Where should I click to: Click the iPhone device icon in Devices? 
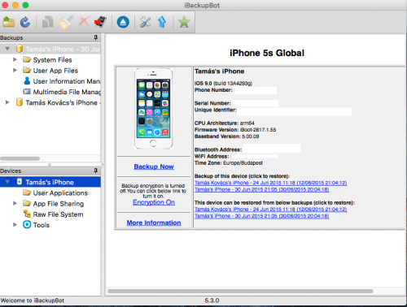coord(20,182)
